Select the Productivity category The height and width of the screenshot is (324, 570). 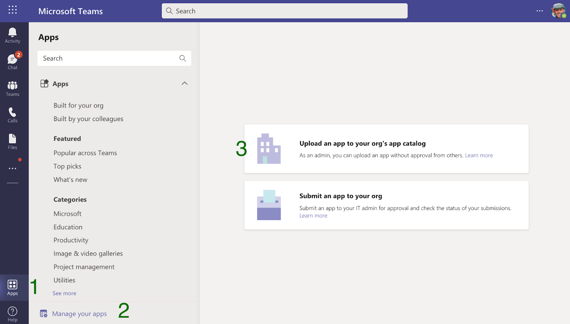point(71,240)
